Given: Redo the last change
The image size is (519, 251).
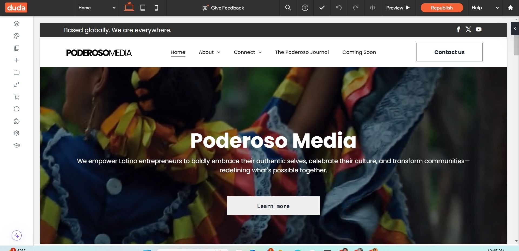Looking at the screenshot, I should pos(356,8).
